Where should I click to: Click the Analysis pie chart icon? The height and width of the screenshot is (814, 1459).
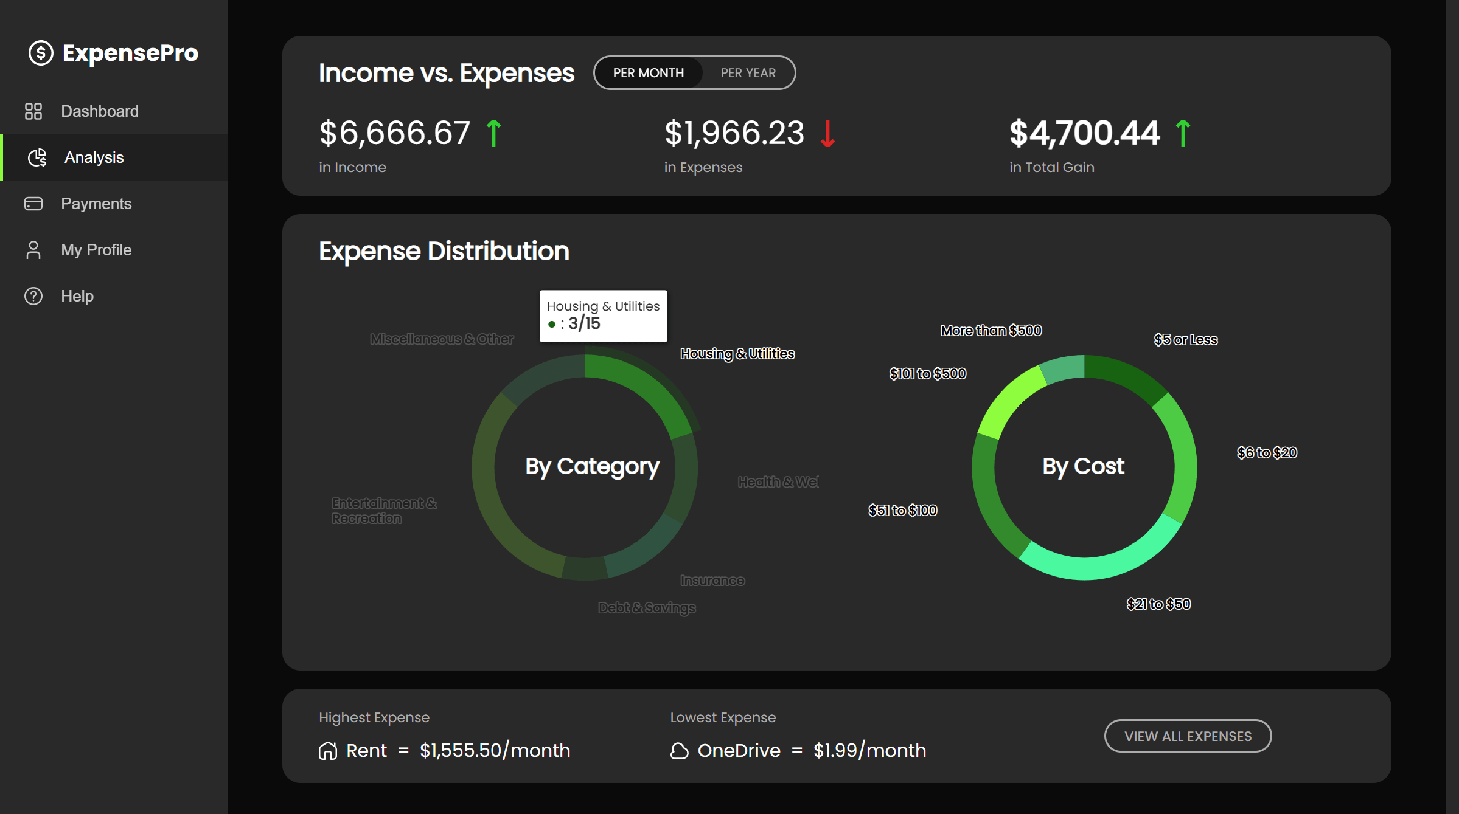pos(37,157)
